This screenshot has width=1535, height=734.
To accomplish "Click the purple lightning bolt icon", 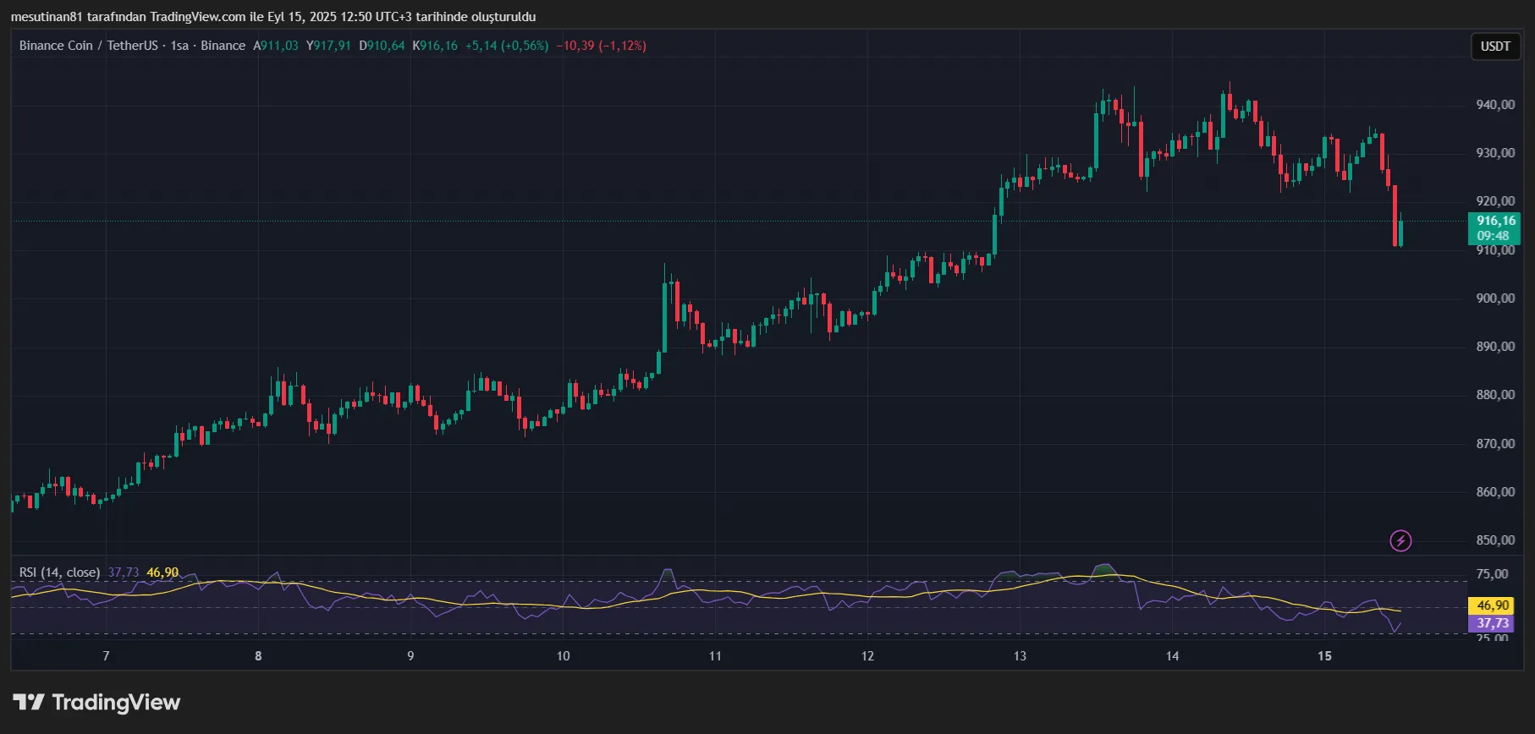I will tap(1400, 540).
